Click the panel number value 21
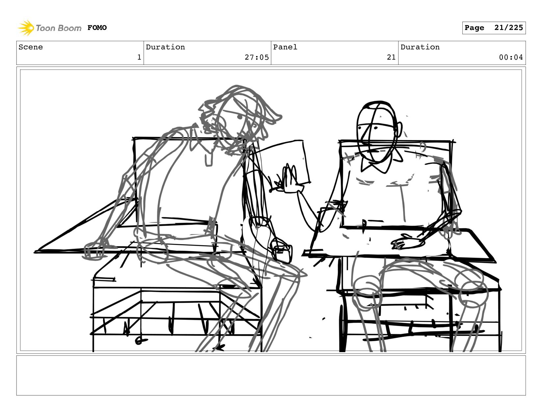 point(391,57)
